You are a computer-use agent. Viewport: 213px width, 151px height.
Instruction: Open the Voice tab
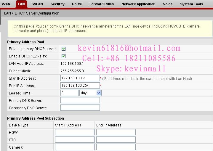[168, 4]
